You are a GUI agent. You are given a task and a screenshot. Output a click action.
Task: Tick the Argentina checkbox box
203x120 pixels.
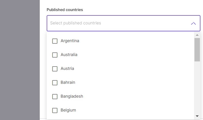pos(55,41)
